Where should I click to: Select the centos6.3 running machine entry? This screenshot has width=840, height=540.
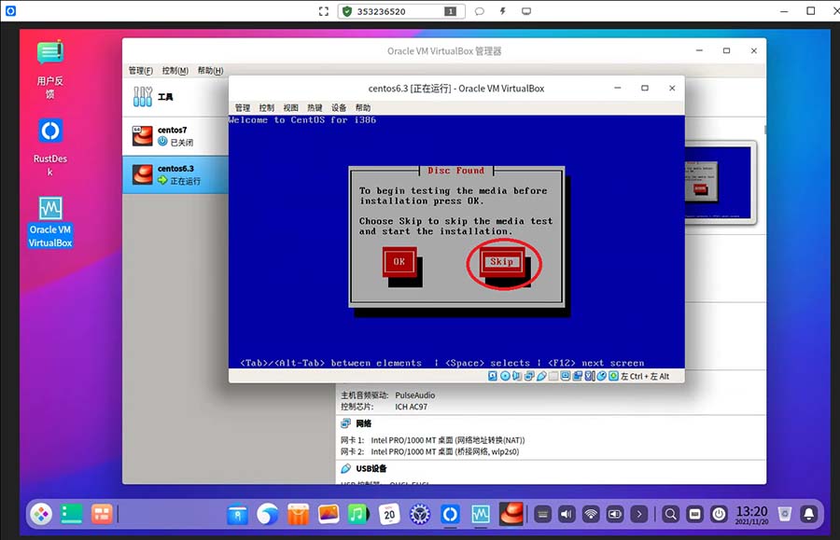click(175, 174)
